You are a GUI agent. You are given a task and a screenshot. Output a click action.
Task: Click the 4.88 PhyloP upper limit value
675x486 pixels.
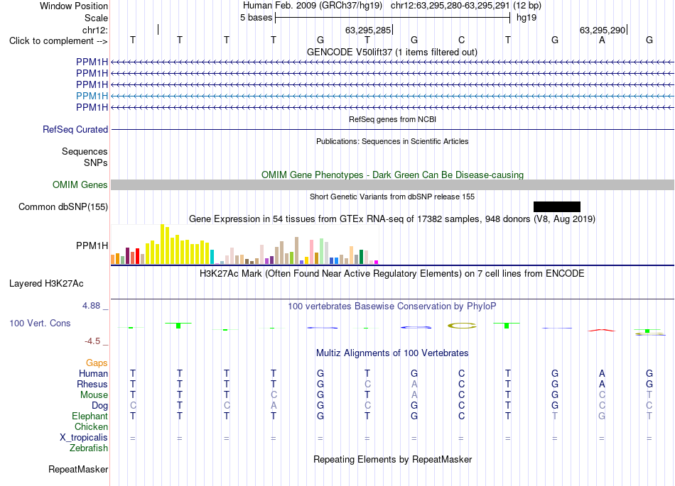[91, 306]
